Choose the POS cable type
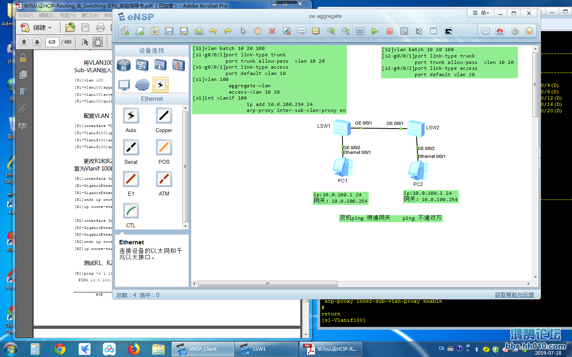Viewport: 572px width, 357px height. [164, 152]
